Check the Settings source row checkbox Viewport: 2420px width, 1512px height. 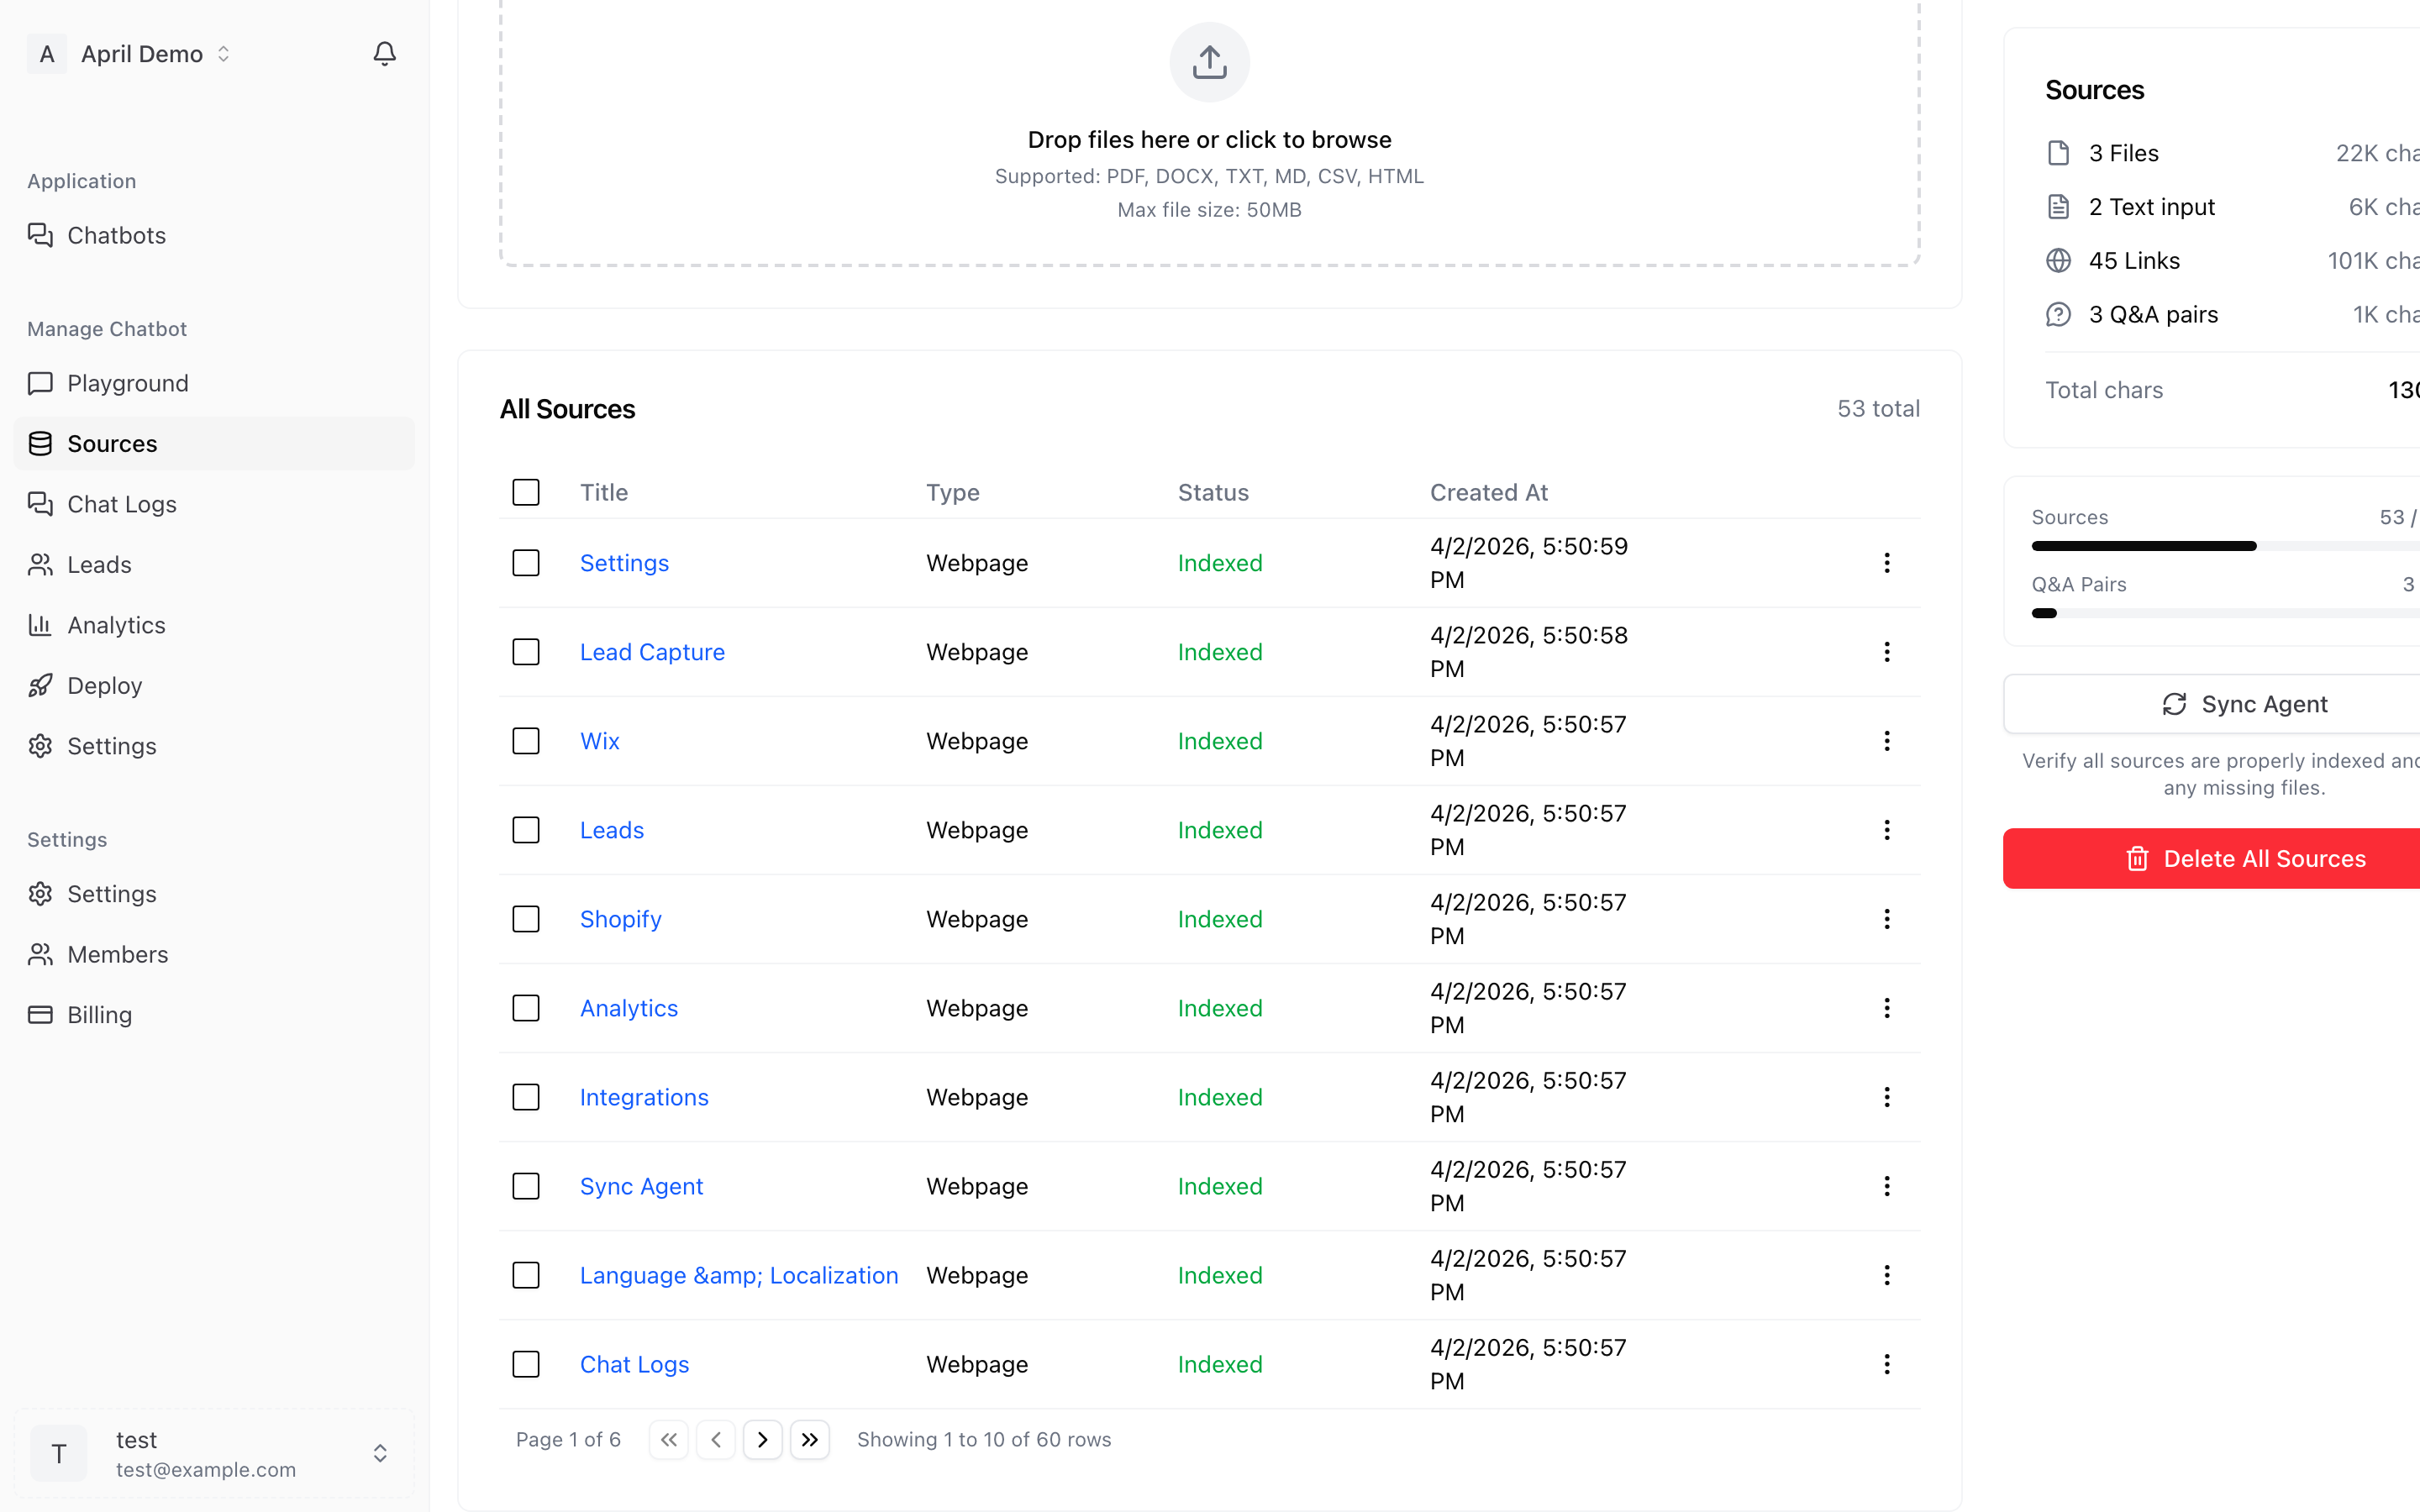click(526, 563)
